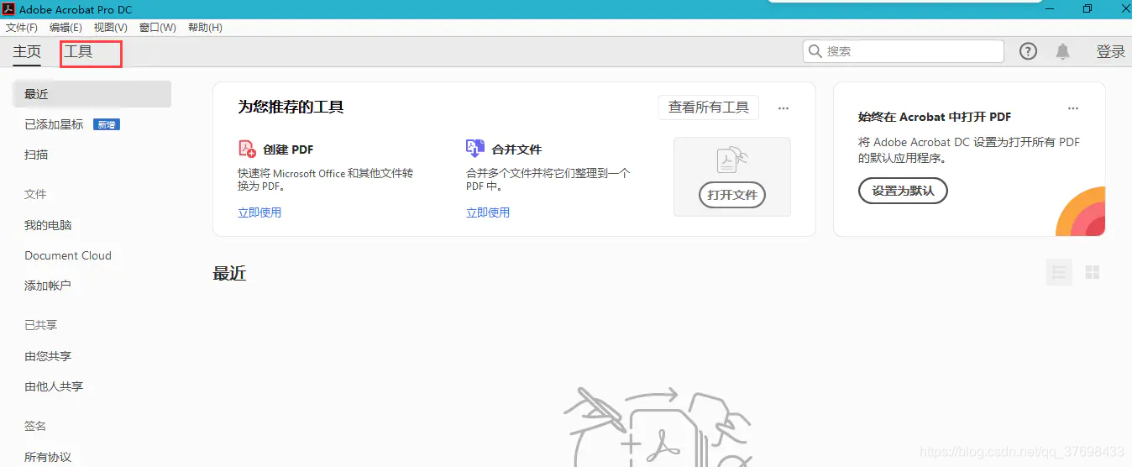Click the Combine Files (合并文件) icon
This screenshot has height=467, width=1132.
tap(475, 149)
